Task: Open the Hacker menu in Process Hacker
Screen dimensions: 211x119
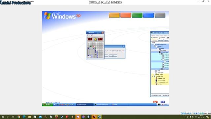Action: pos(153,35)
